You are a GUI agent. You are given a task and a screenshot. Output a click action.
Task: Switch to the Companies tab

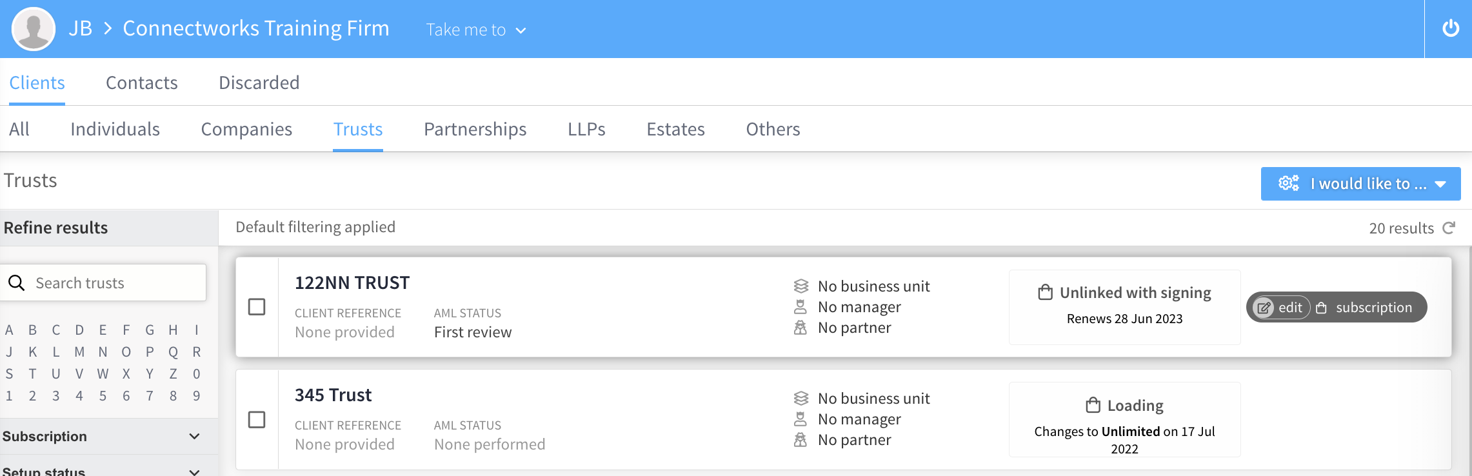point(246,129)
